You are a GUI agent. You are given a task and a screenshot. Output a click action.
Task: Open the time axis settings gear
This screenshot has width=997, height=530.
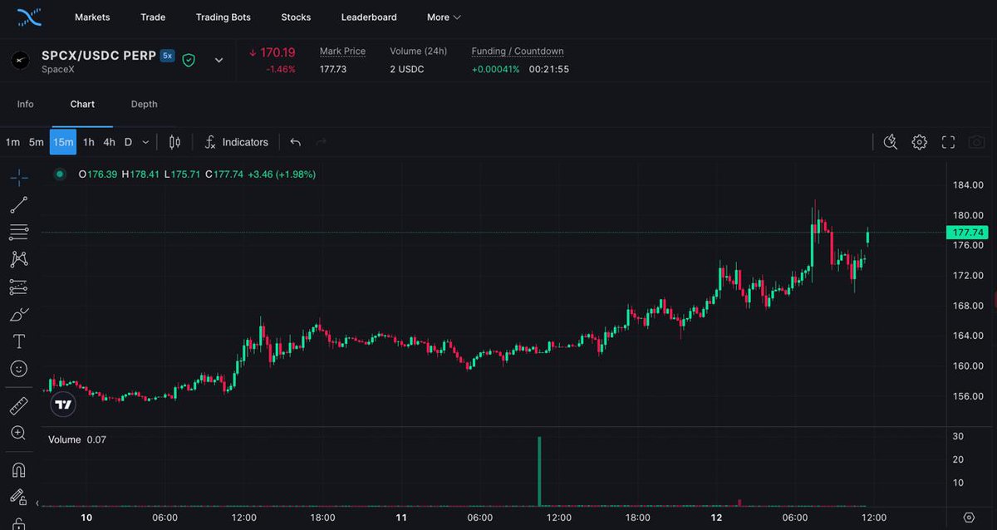point(969,518)
